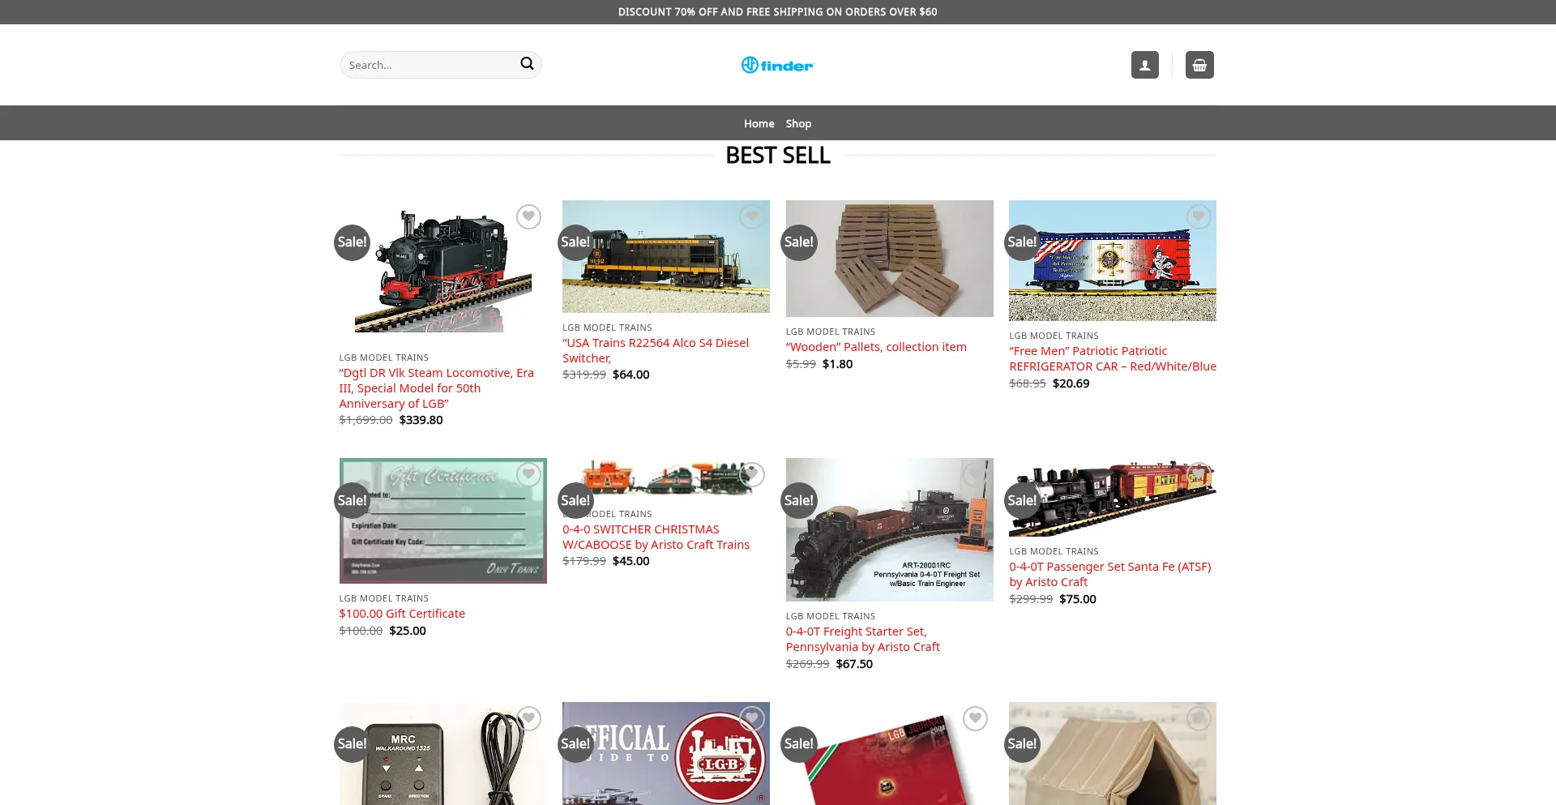This screenshot has width=1556, height=805.
Task: Click the wooden pallets product thumbnail
Action: coord(889,259)
